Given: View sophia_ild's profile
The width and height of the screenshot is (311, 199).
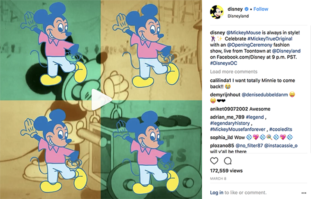Looking at the screenshot, I should coord(221,138).
